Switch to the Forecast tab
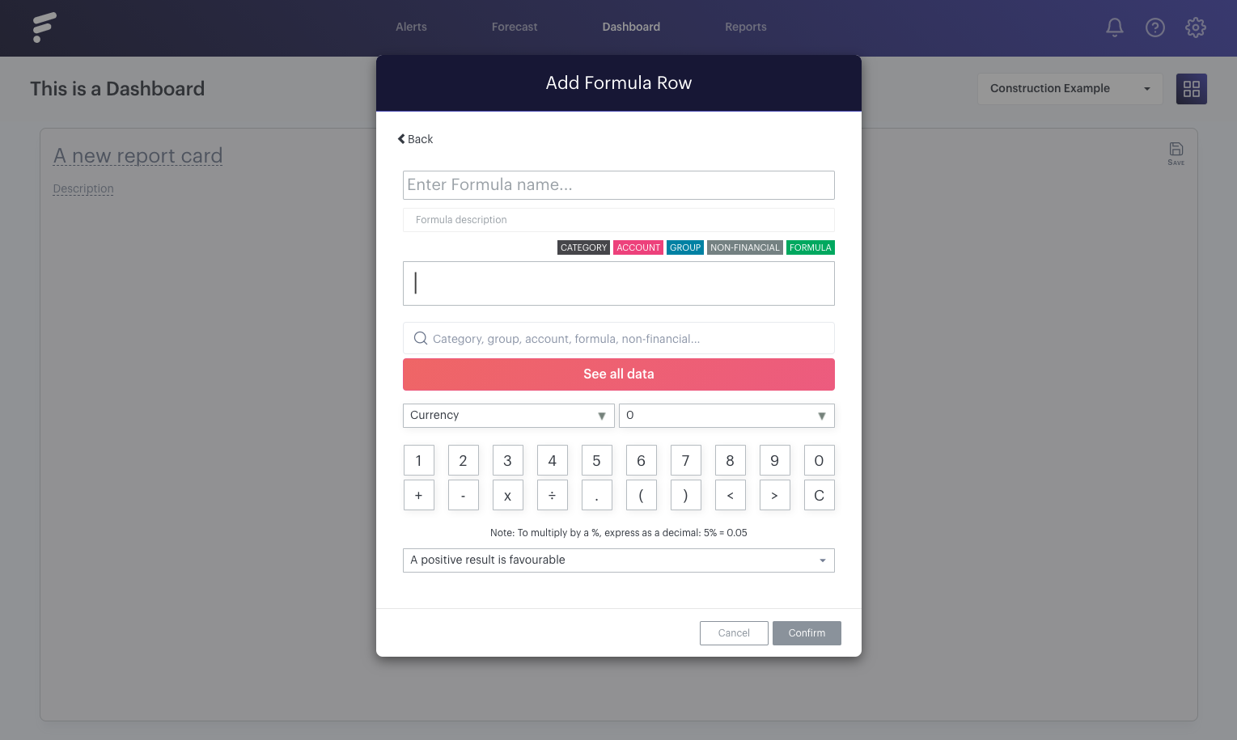The image size is (1237, 740). point(514,27)
